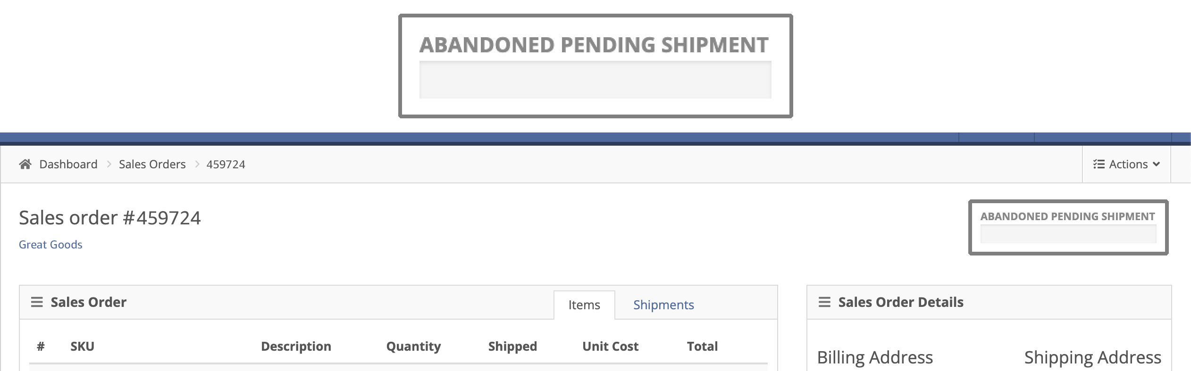Viewport: 1191px width, 371px height.
Task: Select the Items tab
Action: (x=584, y=305)
